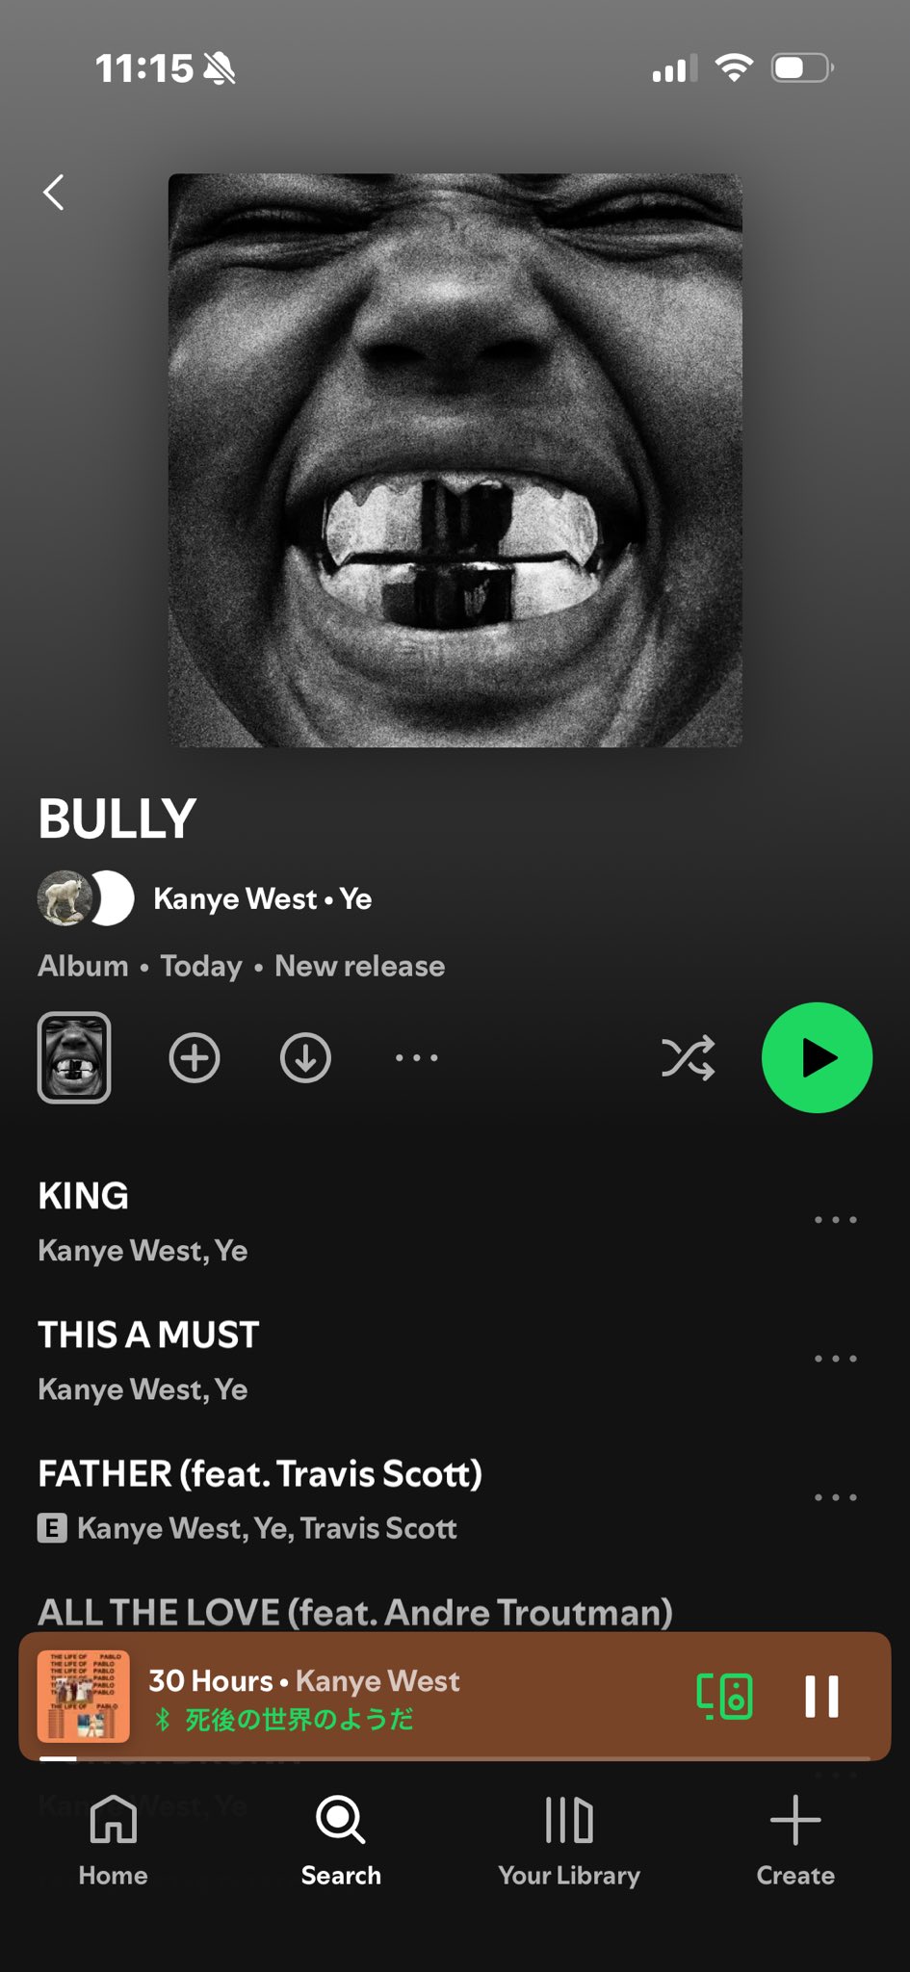Open device connect picker icon
This screenshot has width=910, height=1972.
pyautogui.click(x=724, y=1697)
